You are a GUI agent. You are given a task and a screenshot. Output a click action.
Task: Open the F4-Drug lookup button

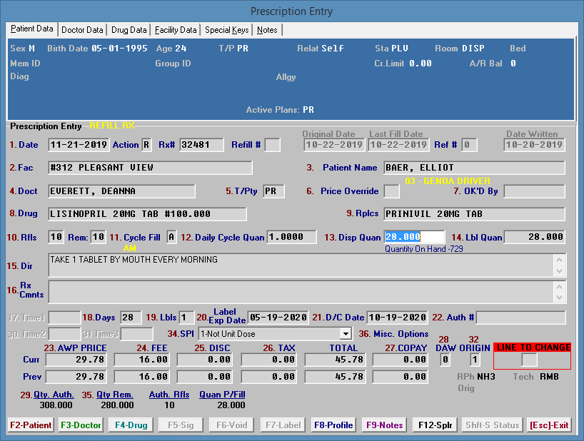coord(132,425)
